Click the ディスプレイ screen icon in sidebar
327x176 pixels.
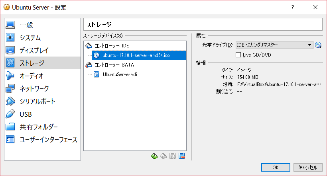click(10, 50)
